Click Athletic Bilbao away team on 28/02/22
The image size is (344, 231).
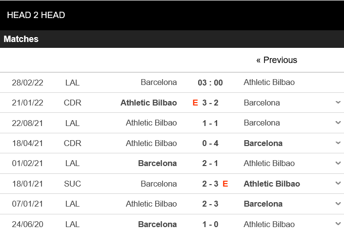pyautogui.click(x=269, y=82)
